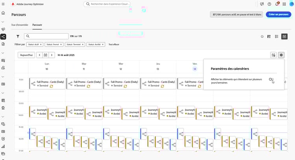This screenshot has height=160, width=295.
Task: Open the notifications bell
Action: (x=277, y=4)
